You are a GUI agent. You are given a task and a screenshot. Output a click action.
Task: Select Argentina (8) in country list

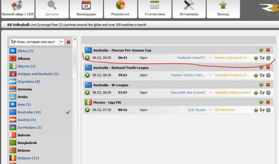coord(29,82)
